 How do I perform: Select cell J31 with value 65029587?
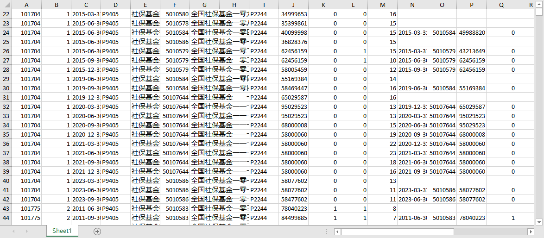pos(293,97)
